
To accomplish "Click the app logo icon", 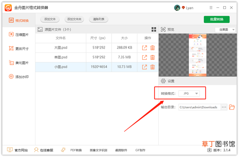I will (8, 7).
